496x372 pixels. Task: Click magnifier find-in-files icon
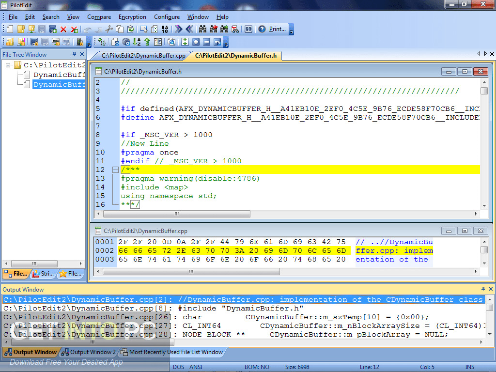click(x=171, y=42)
